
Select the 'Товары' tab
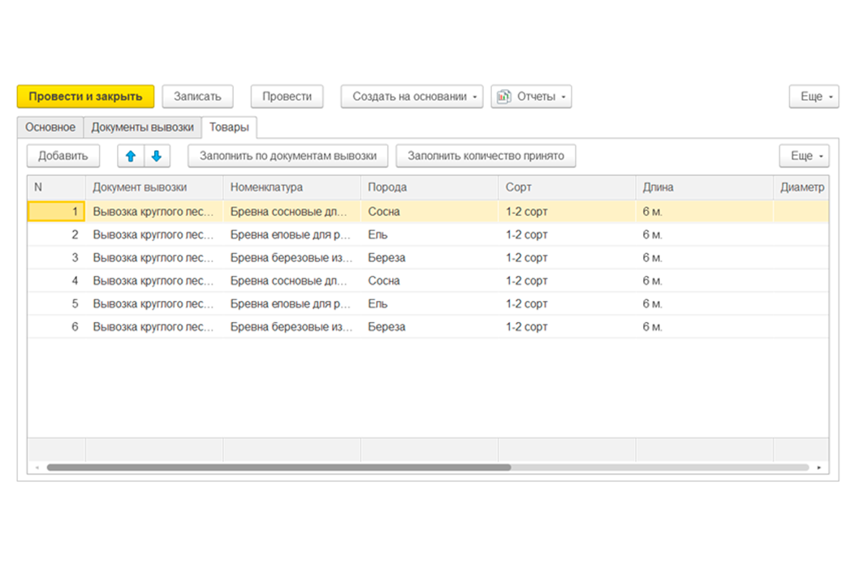229,127
